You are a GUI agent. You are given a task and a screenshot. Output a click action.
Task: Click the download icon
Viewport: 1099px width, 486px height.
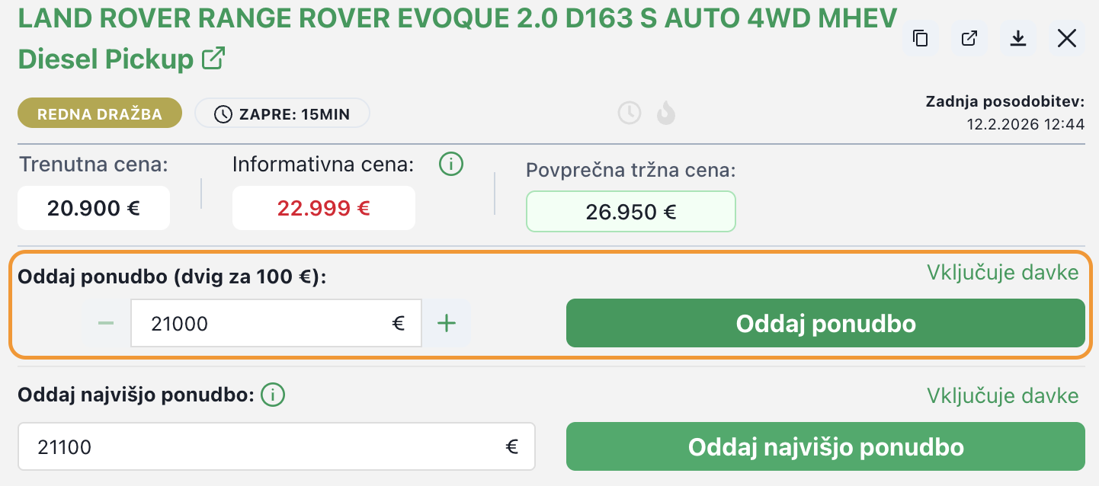pyautogui.click(x=1018, y=39)
